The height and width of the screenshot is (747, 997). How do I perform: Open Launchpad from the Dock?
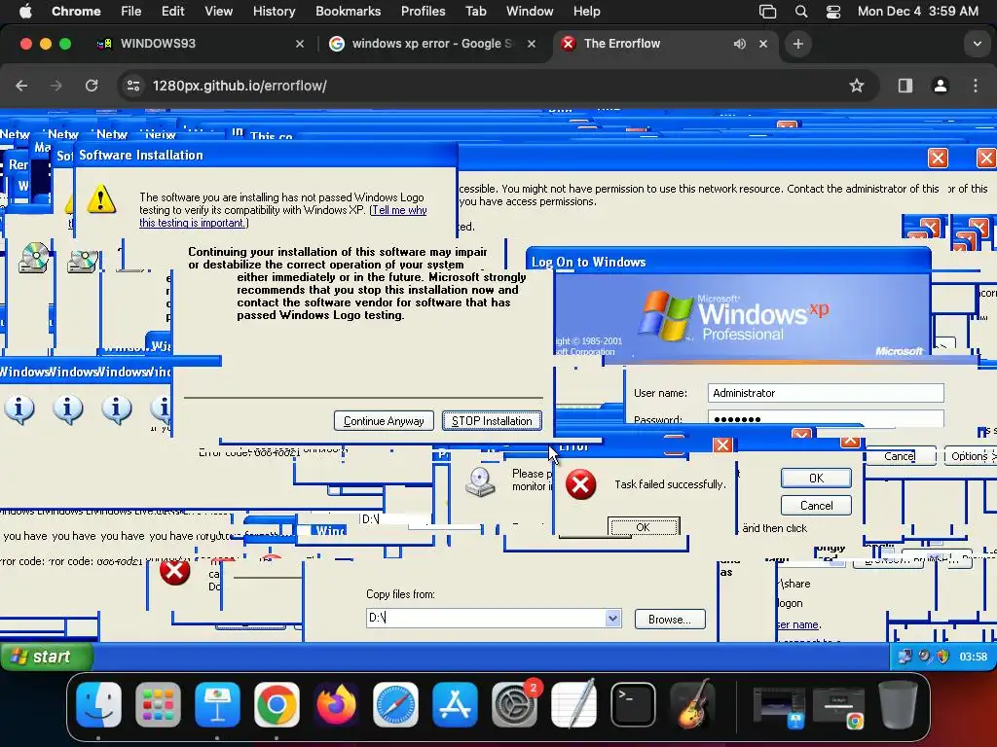pyautogui.click(x=158, y=704)
